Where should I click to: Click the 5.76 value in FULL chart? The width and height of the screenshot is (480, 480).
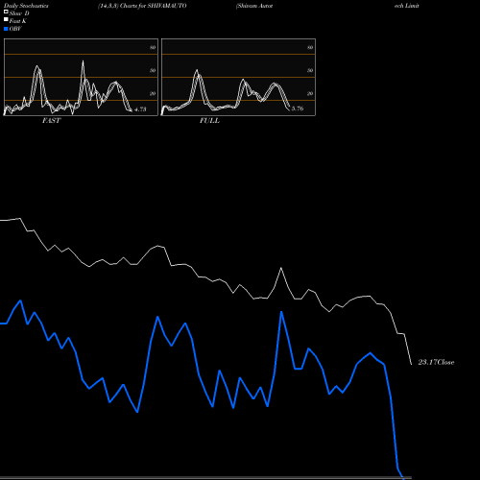click(x=298, y=108)
